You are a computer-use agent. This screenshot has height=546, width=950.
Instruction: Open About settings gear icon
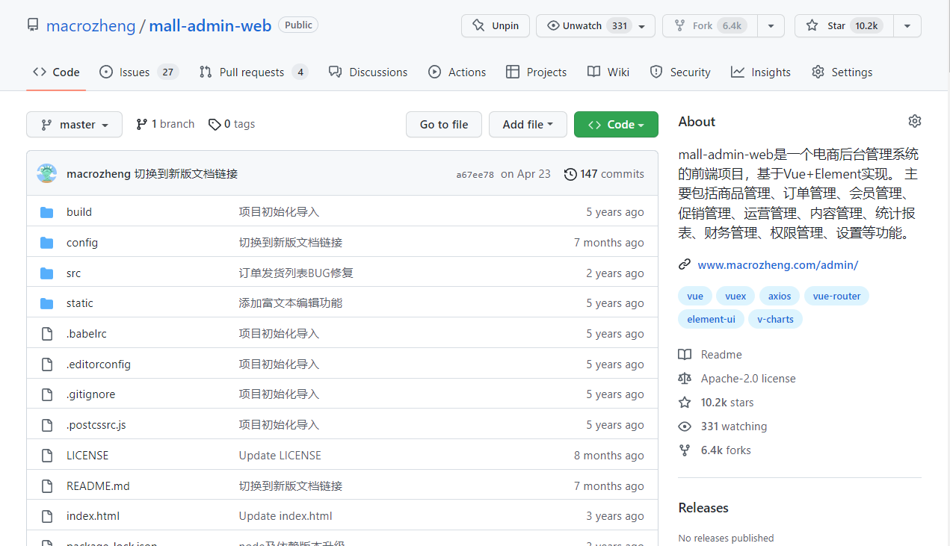pyautogui.click(x=915, y=121)
